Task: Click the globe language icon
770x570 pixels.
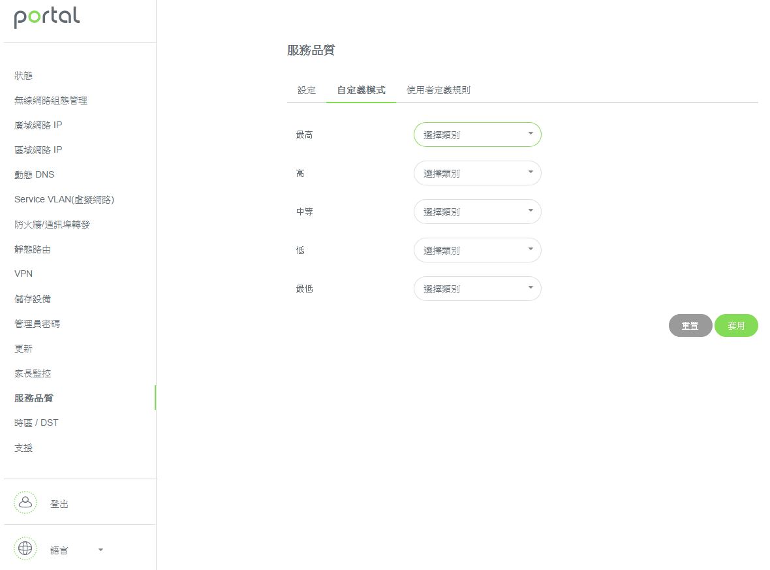Action: tap(25, 548)
